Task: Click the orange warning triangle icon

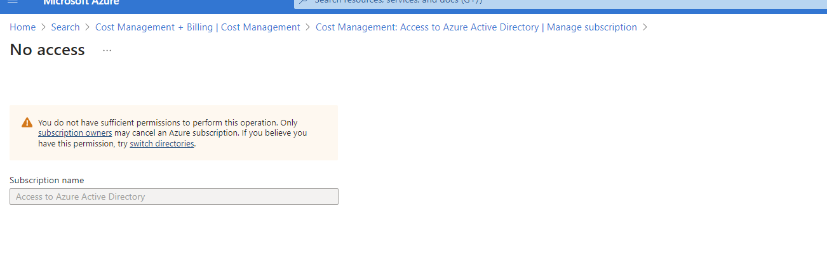Action: 27,122
